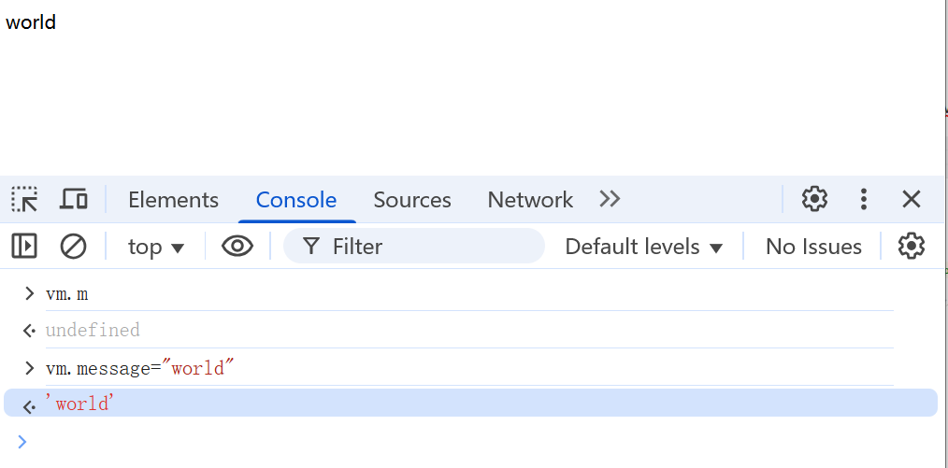Screen dimensions: 948x468
Task: Create a live expression with eye icon
Action: [x=237, y=247]
